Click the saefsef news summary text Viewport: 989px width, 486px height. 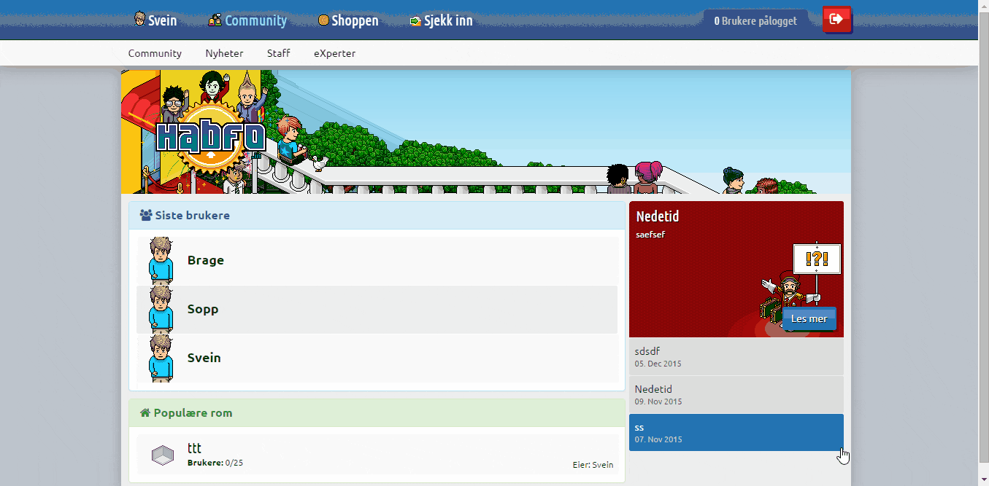coord(650,235)
